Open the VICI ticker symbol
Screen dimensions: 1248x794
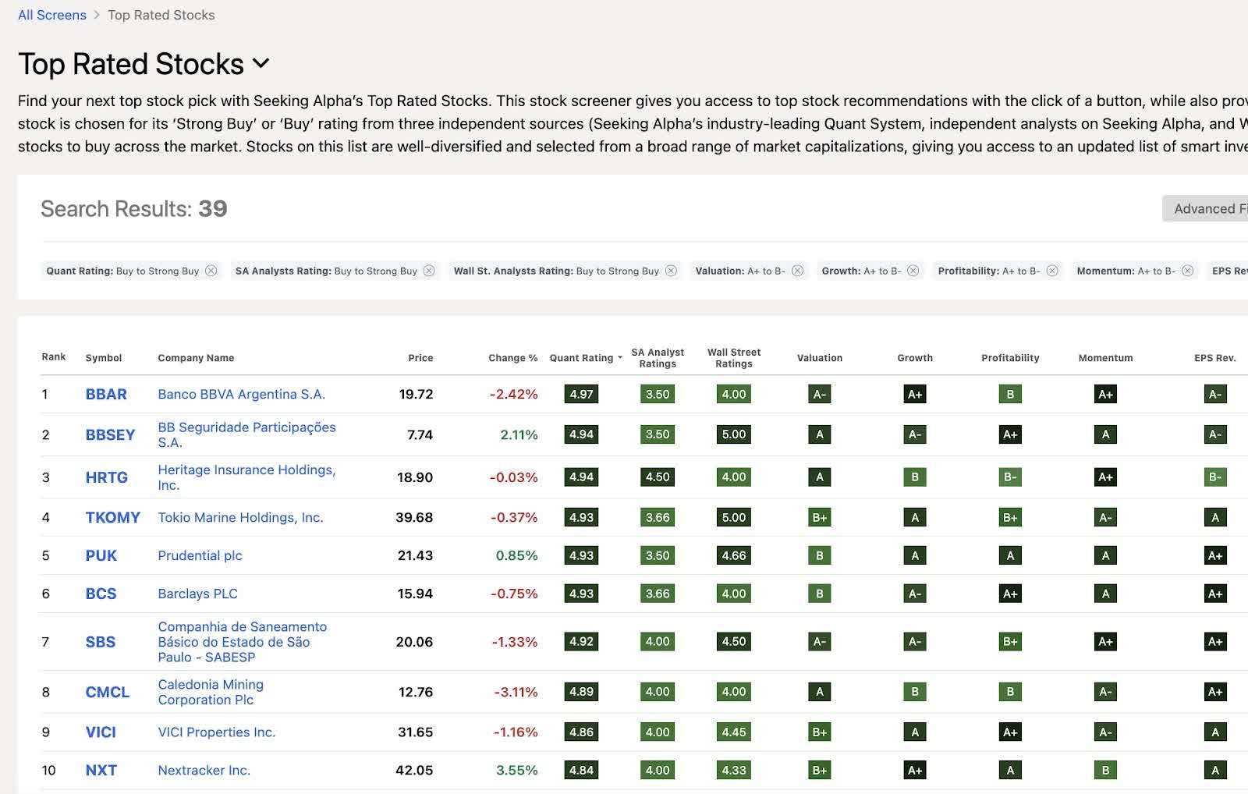[101, 732]
